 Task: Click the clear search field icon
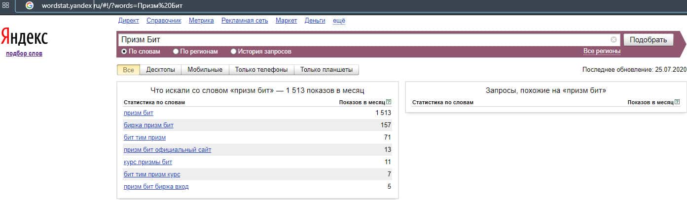(x=614, y=40)
